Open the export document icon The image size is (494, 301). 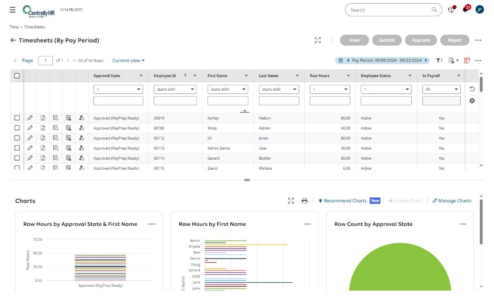453,61
